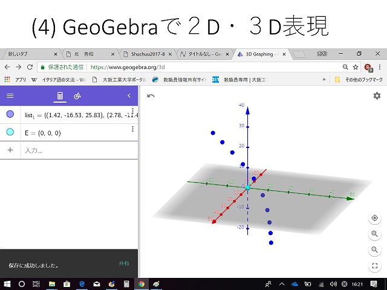Open 3D graphics settings gear
Viewport: 387px width, 290px height.
(x=377, y=95)
